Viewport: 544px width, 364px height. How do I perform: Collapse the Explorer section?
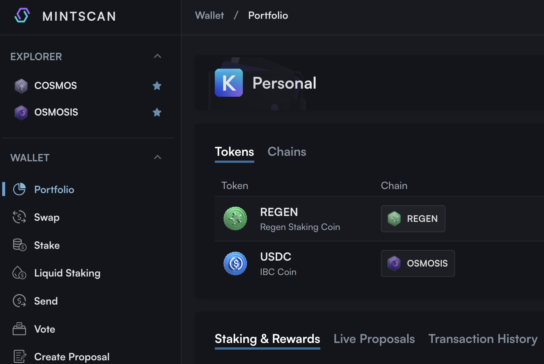click(158, 56)
